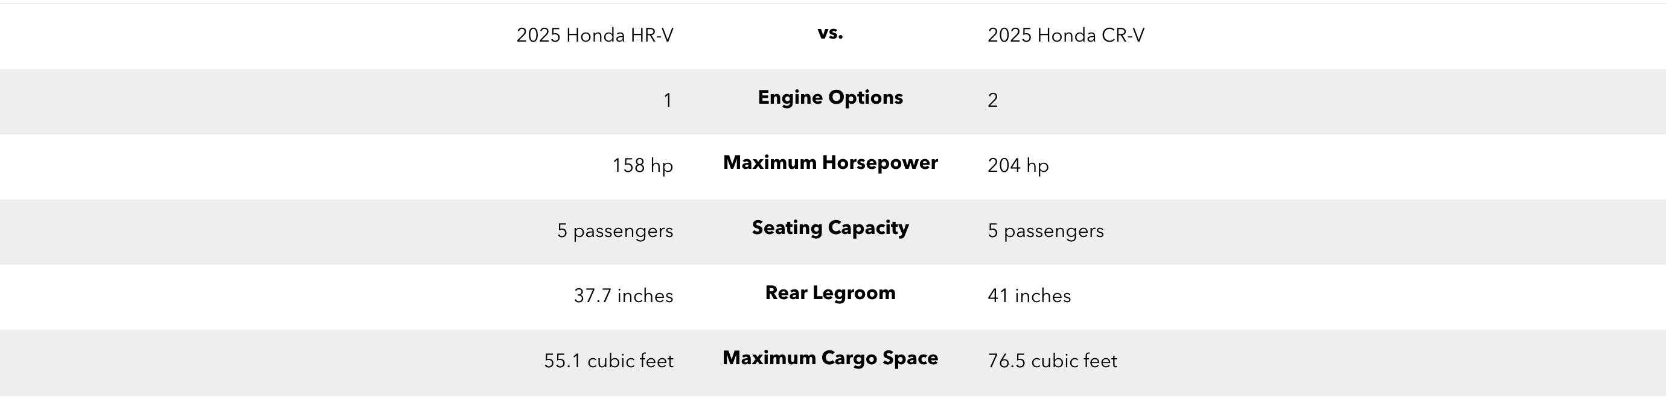Click the 37.7 inches value
Image resolution: width=1666 pixels, height=398 pixels.
[623, 296]
